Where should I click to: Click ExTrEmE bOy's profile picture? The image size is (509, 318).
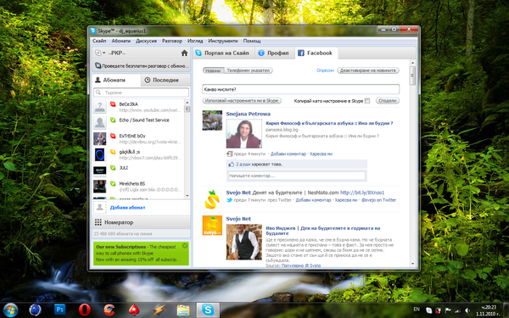click(99, 139)
